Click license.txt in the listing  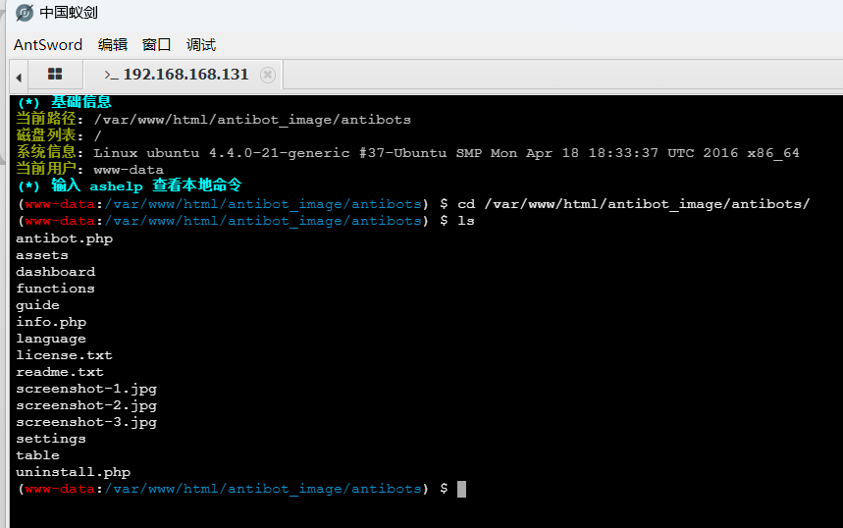coord(64,355)
